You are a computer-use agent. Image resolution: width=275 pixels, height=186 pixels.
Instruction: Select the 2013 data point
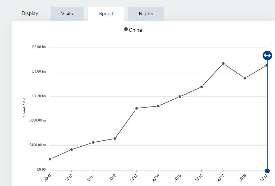(x=137, y=108)
